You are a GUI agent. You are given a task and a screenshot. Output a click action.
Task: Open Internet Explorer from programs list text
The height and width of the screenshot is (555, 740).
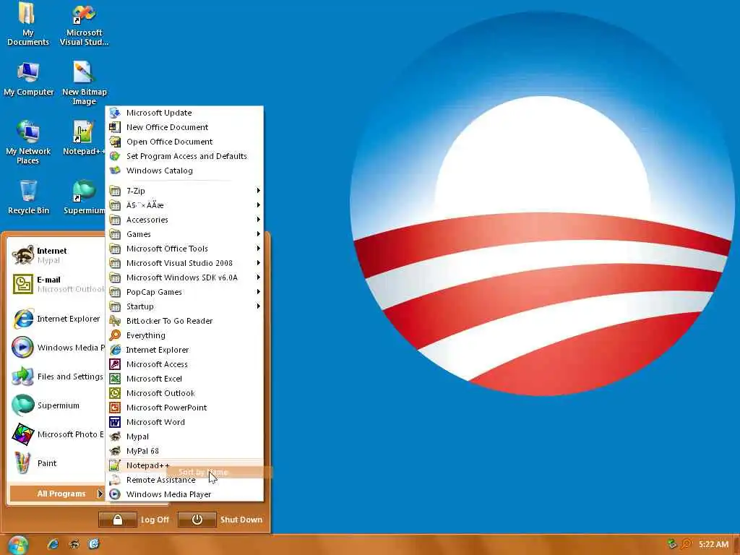click(158, 350)
